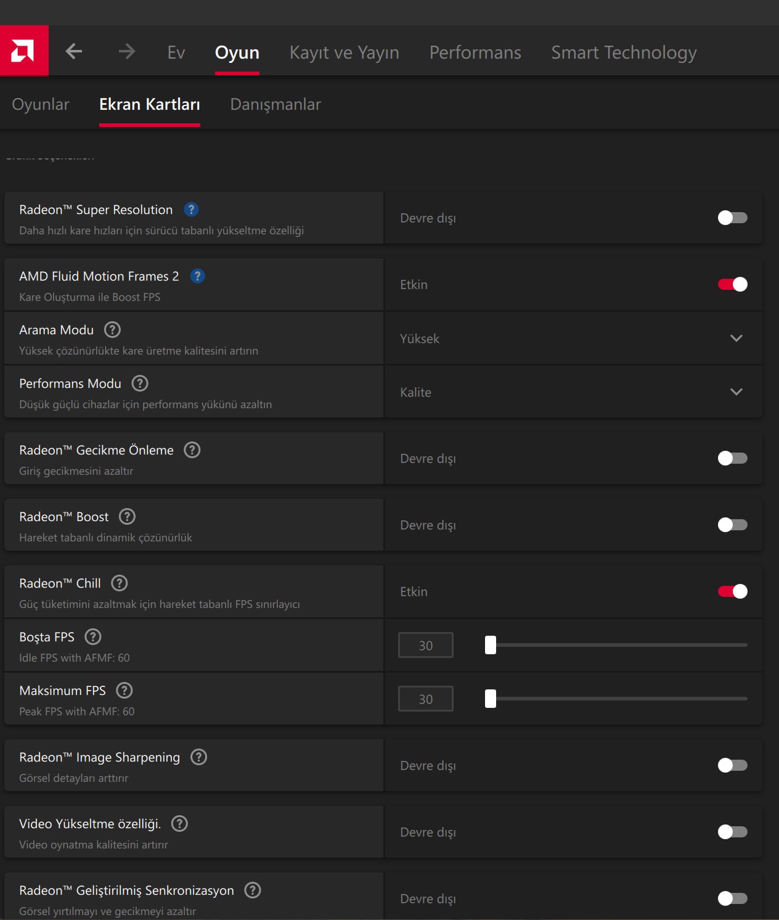The height and width of the screenshot is (920, 779).
Task: Open help for Radeon Gecikme Önleme
Action: point(192,450)
